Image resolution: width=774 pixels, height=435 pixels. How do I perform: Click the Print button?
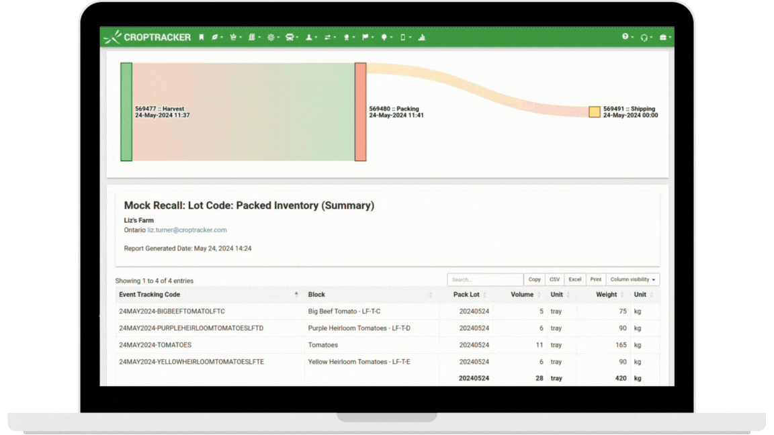pos(596,280)
